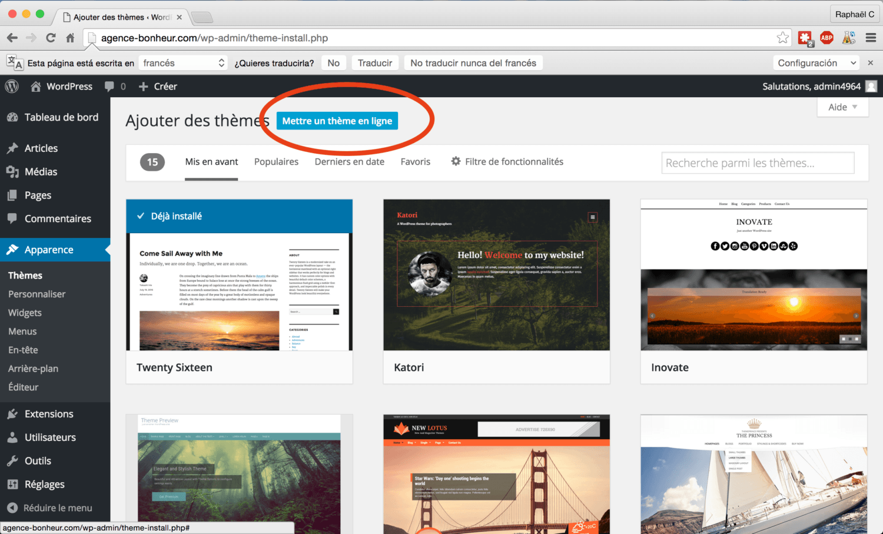The height and width of the screenshot is (534, 883).
Task: Open the forest Theme Preview thumbnail
Action: point(239,474)
